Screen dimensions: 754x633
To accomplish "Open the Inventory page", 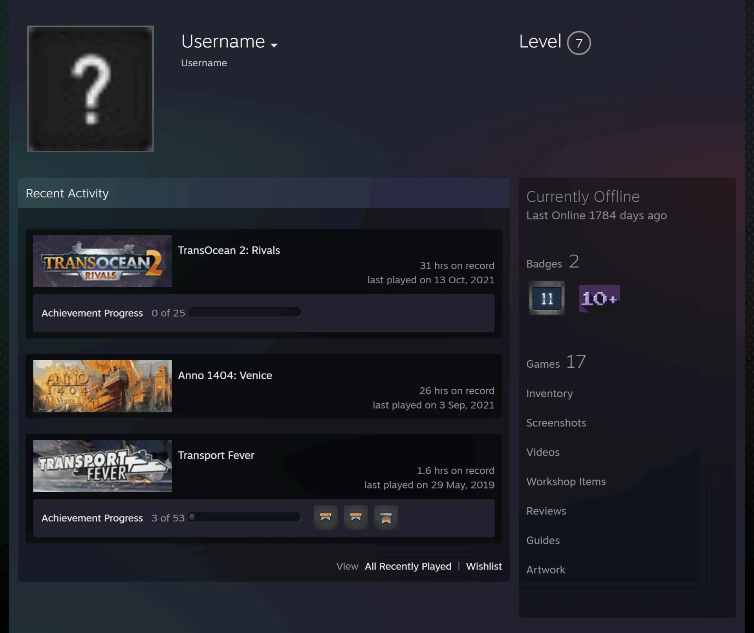I will [549, 394].
